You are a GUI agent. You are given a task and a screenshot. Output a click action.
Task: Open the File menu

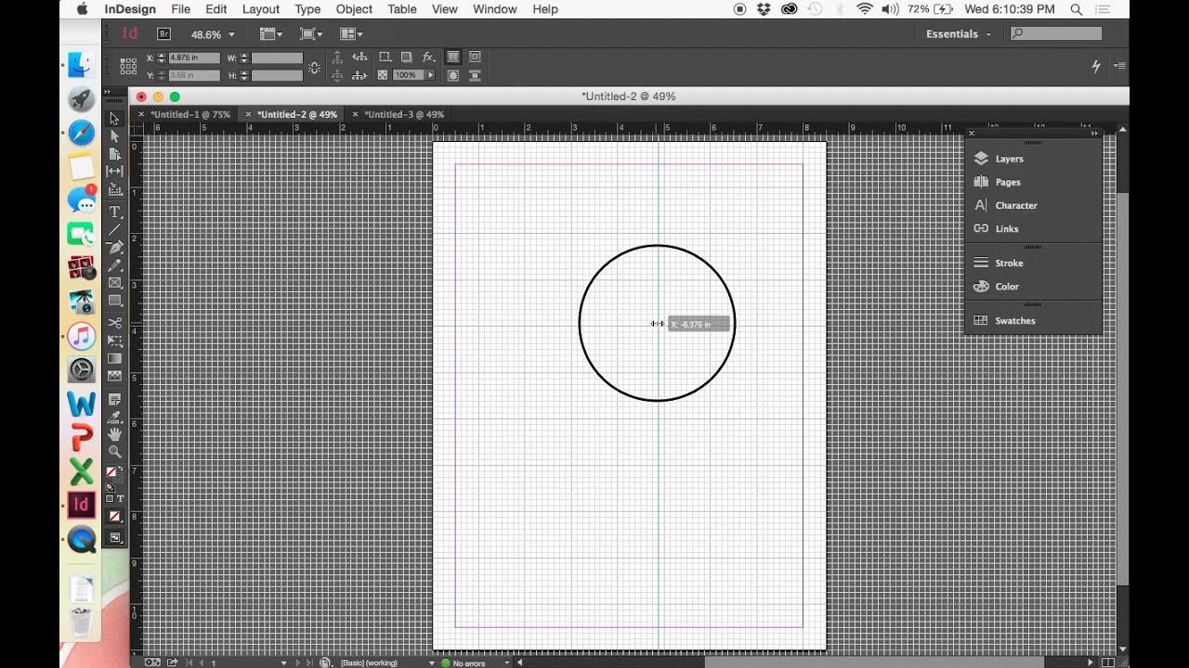coord(180,9)
